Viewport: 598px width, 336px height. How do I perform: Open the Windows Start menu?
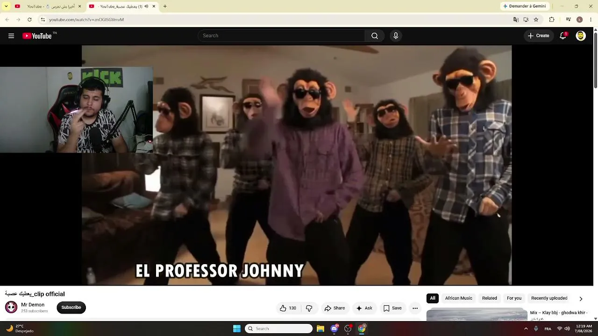[x=237, y=329]
